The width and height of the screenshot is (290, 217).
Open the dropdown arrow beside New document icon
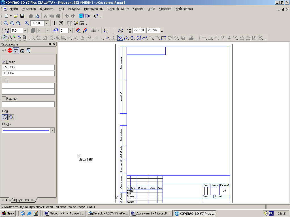click(x=11, y=16)
